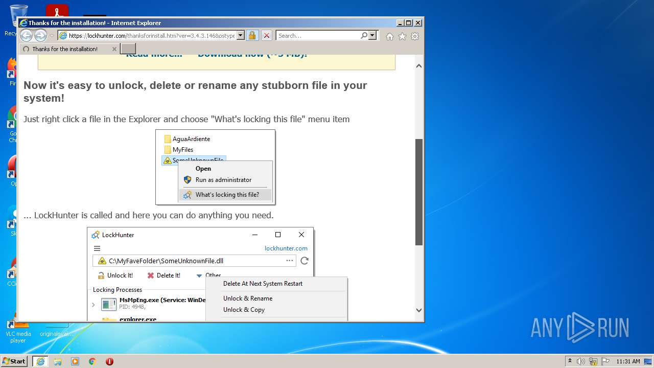Close the 'Thanks for the installation!' tab

coord(114,49)
